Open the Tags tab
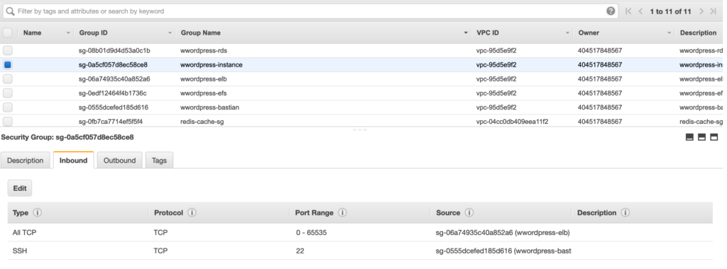This screenshot has width=727, height=269. (159, 161)
